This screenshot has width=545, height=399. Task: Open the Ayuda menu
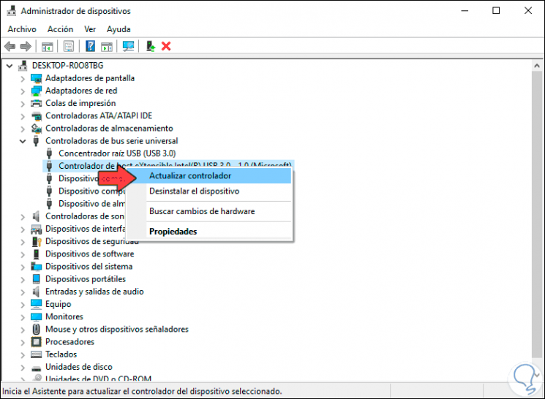click(119, 29)
